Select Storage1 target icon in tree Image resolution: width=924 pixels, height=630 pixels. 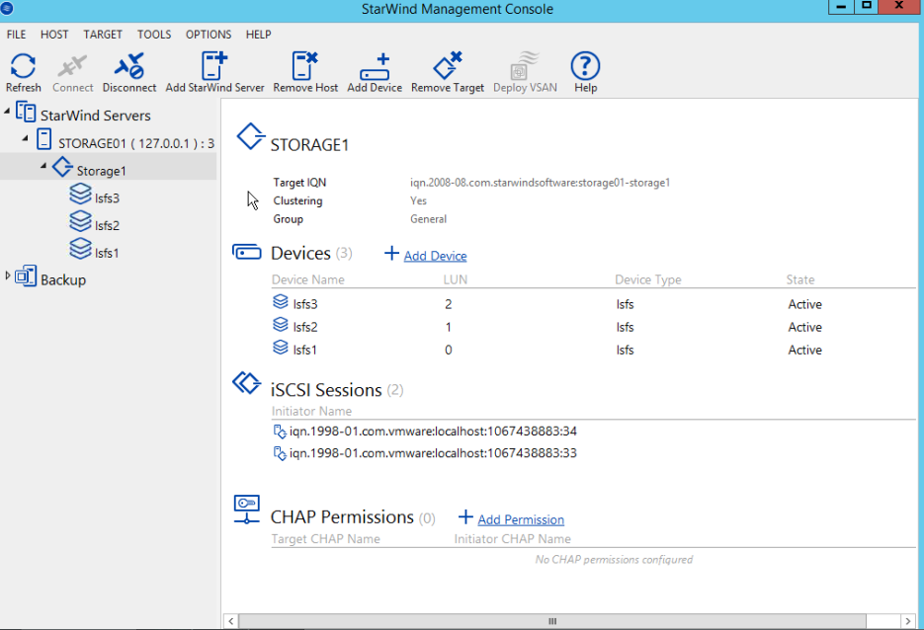point(62,167)
